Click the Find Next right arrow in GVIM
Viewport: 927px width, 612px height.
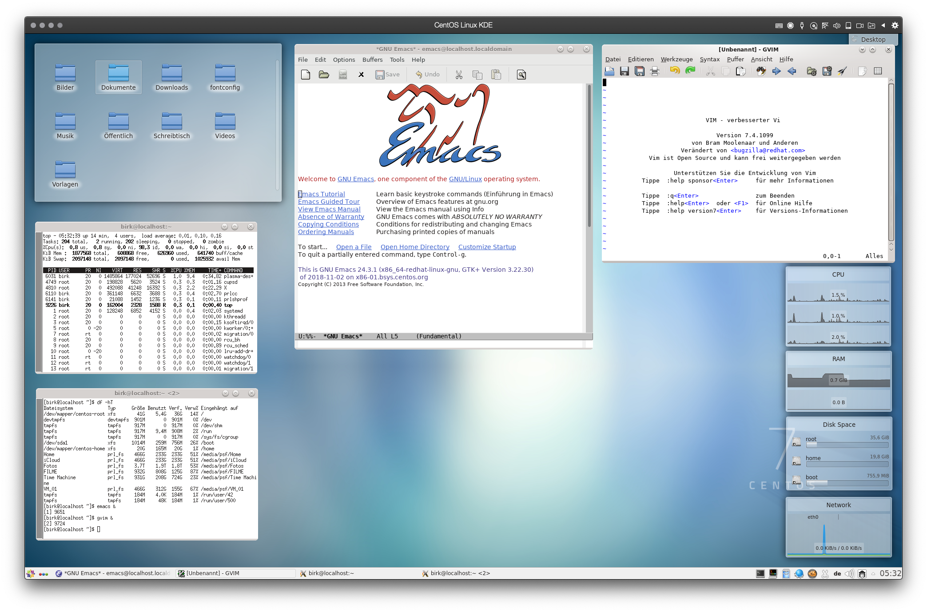click(776, 71)
